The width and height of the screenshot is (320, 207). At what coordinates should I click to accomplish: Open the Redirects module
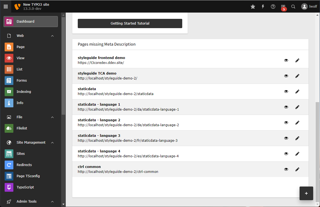(x=24, y=165)
